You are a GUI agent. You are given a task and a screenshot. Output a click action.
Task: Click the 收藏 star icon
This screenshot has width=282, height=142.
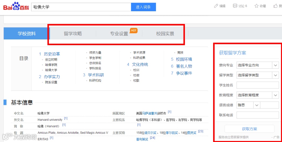pos(256,6)
